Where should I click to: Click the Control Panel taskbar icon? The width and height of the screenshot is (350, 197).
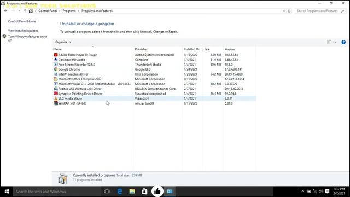pos(170,192)
